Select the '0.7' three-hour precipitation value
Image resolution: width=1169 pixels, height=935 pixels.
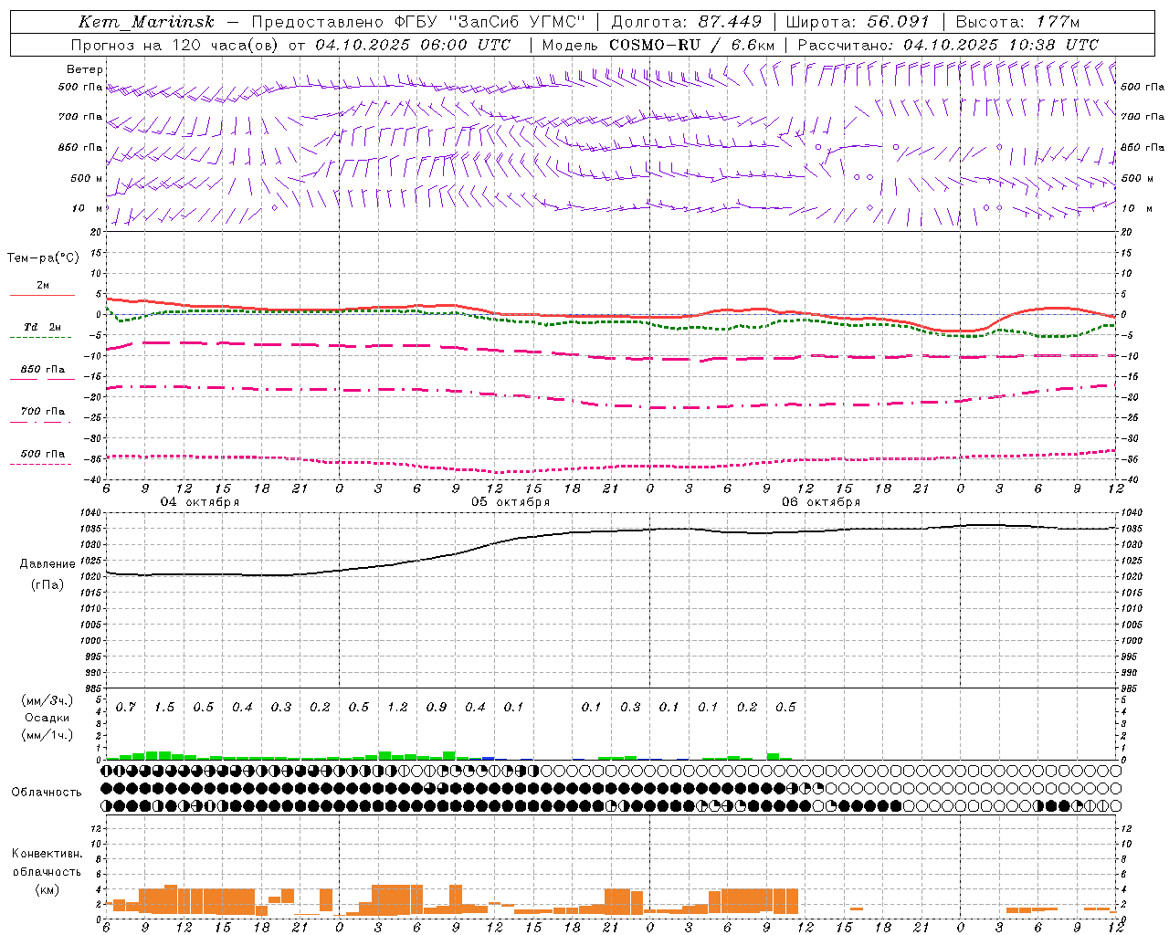click(126, 707)
